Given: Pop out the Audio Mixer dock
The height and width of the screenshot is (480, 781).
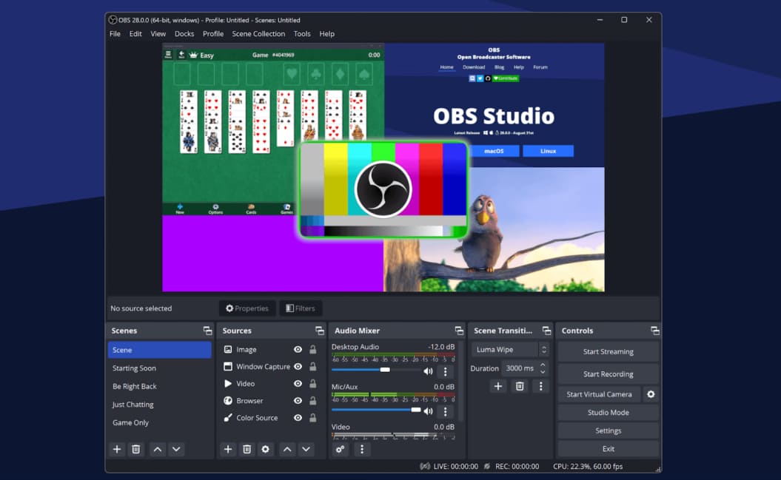Looking at the screenshot, I should (459, 331).
